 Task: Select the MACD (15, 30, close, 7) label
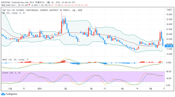[x=15, y=60]
